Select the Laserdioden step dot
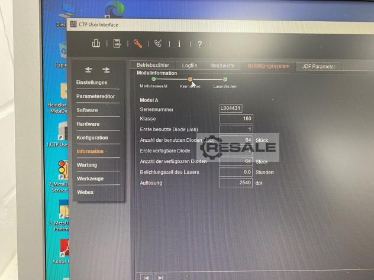 [225, 79]
